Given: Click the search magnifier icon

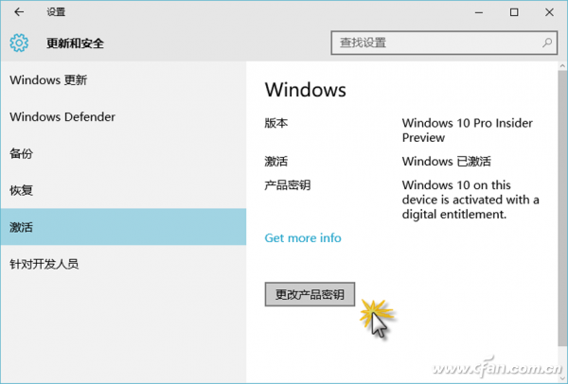Looking at the screenshot, I should click(x=547, y=43).
